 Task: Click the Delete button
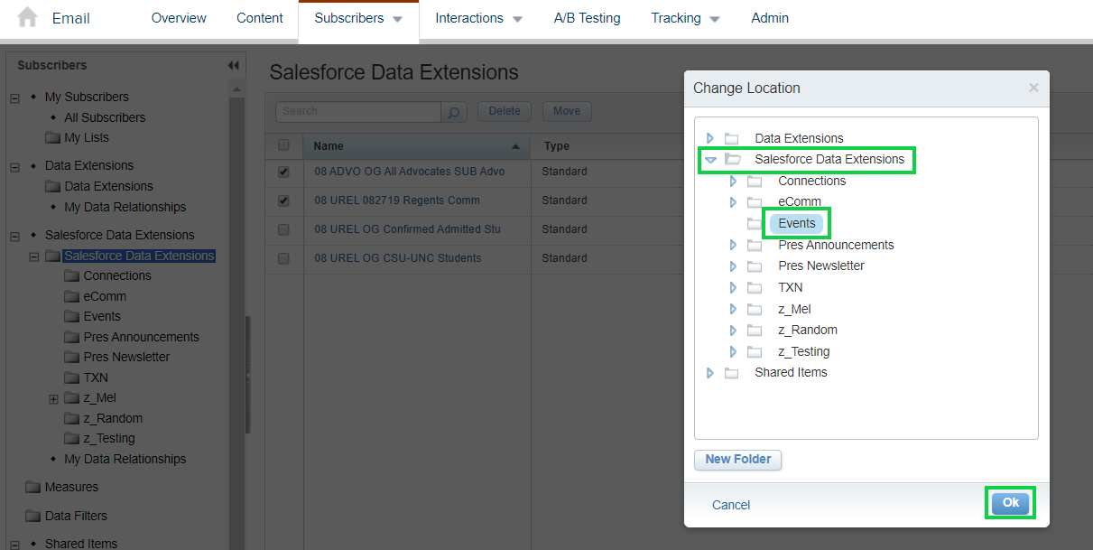[505, 111]
